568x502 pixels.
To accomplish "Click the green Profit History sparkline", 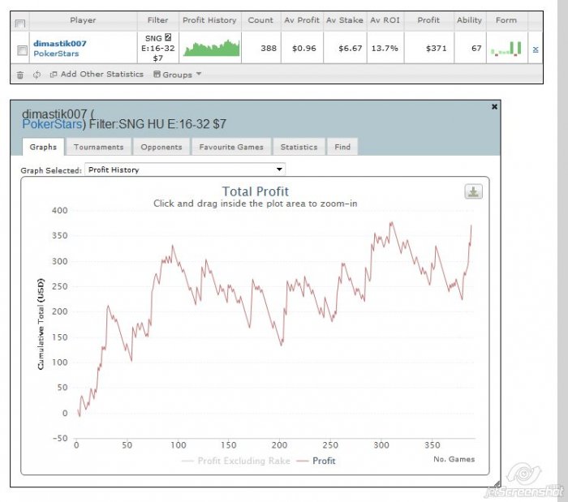I will click(212, 48).
